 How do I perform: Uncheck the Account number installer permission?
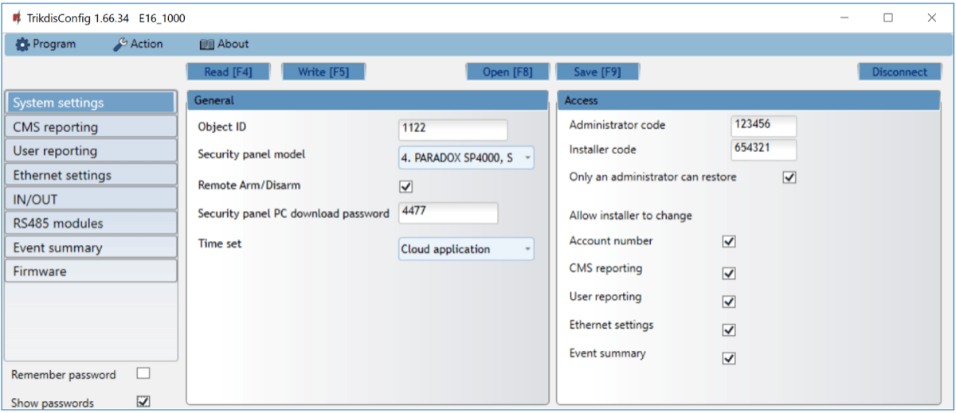(x=728, y=241)
